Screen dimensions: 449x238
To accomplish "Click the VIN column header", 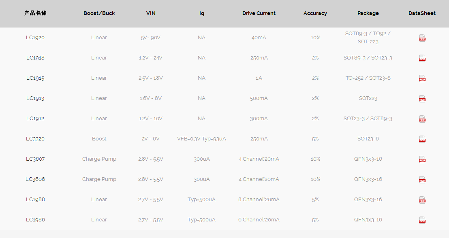I will 151,13.
